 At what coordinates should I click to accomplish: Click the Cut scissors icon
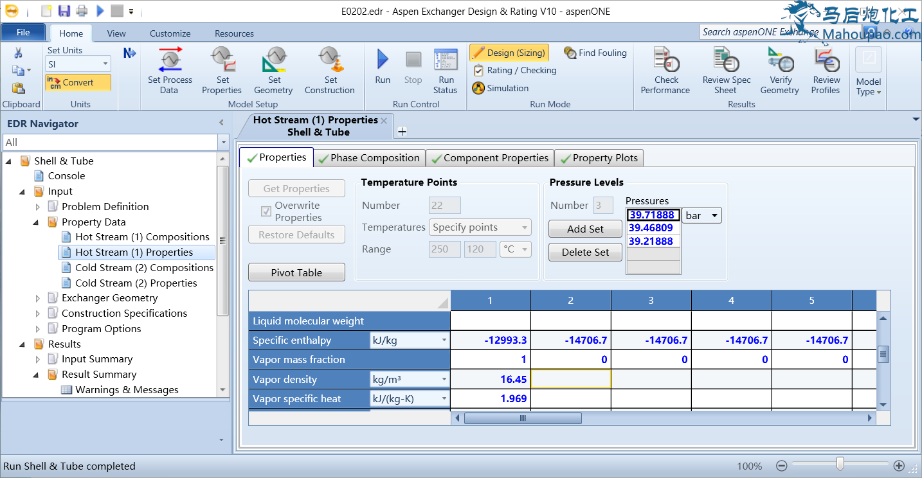tap(18, 53)
